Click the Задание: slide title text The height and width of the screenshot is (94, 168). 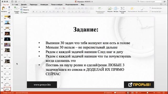86,30
